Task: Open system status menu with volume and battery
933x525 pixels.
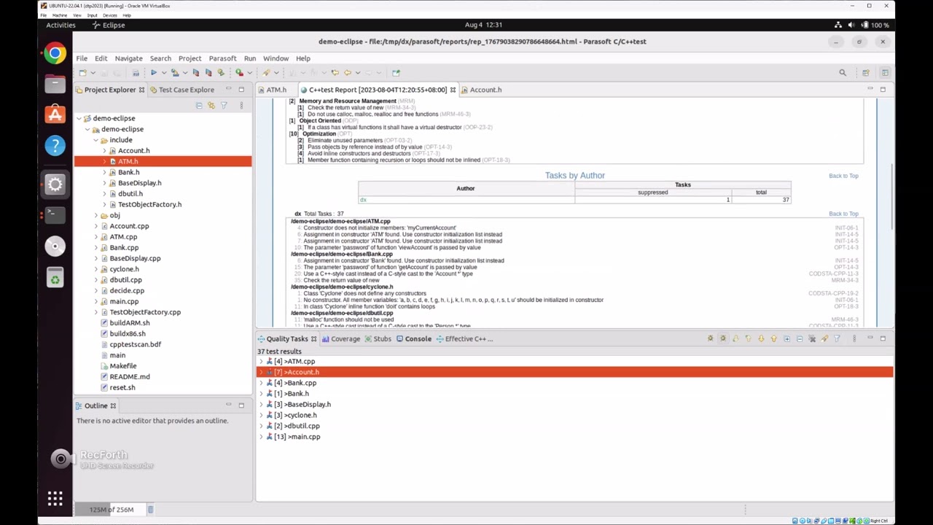Action: (x=862, y=25)
